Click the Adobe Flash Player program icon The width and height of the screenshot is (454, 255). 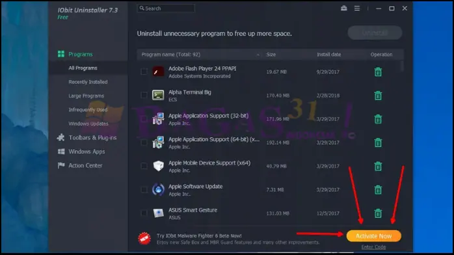158,72
